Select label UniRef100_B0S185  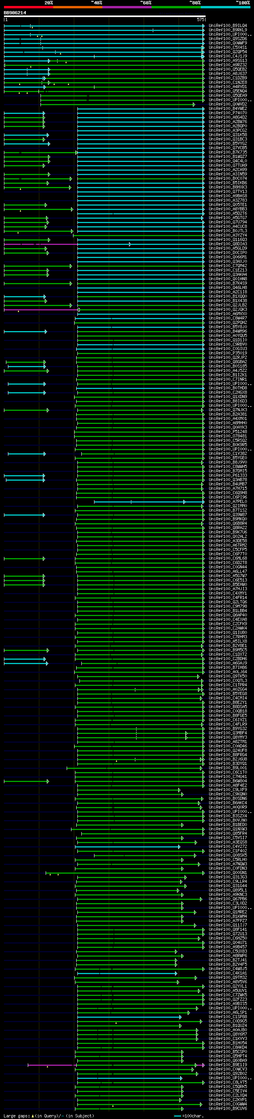click(228, 366)
